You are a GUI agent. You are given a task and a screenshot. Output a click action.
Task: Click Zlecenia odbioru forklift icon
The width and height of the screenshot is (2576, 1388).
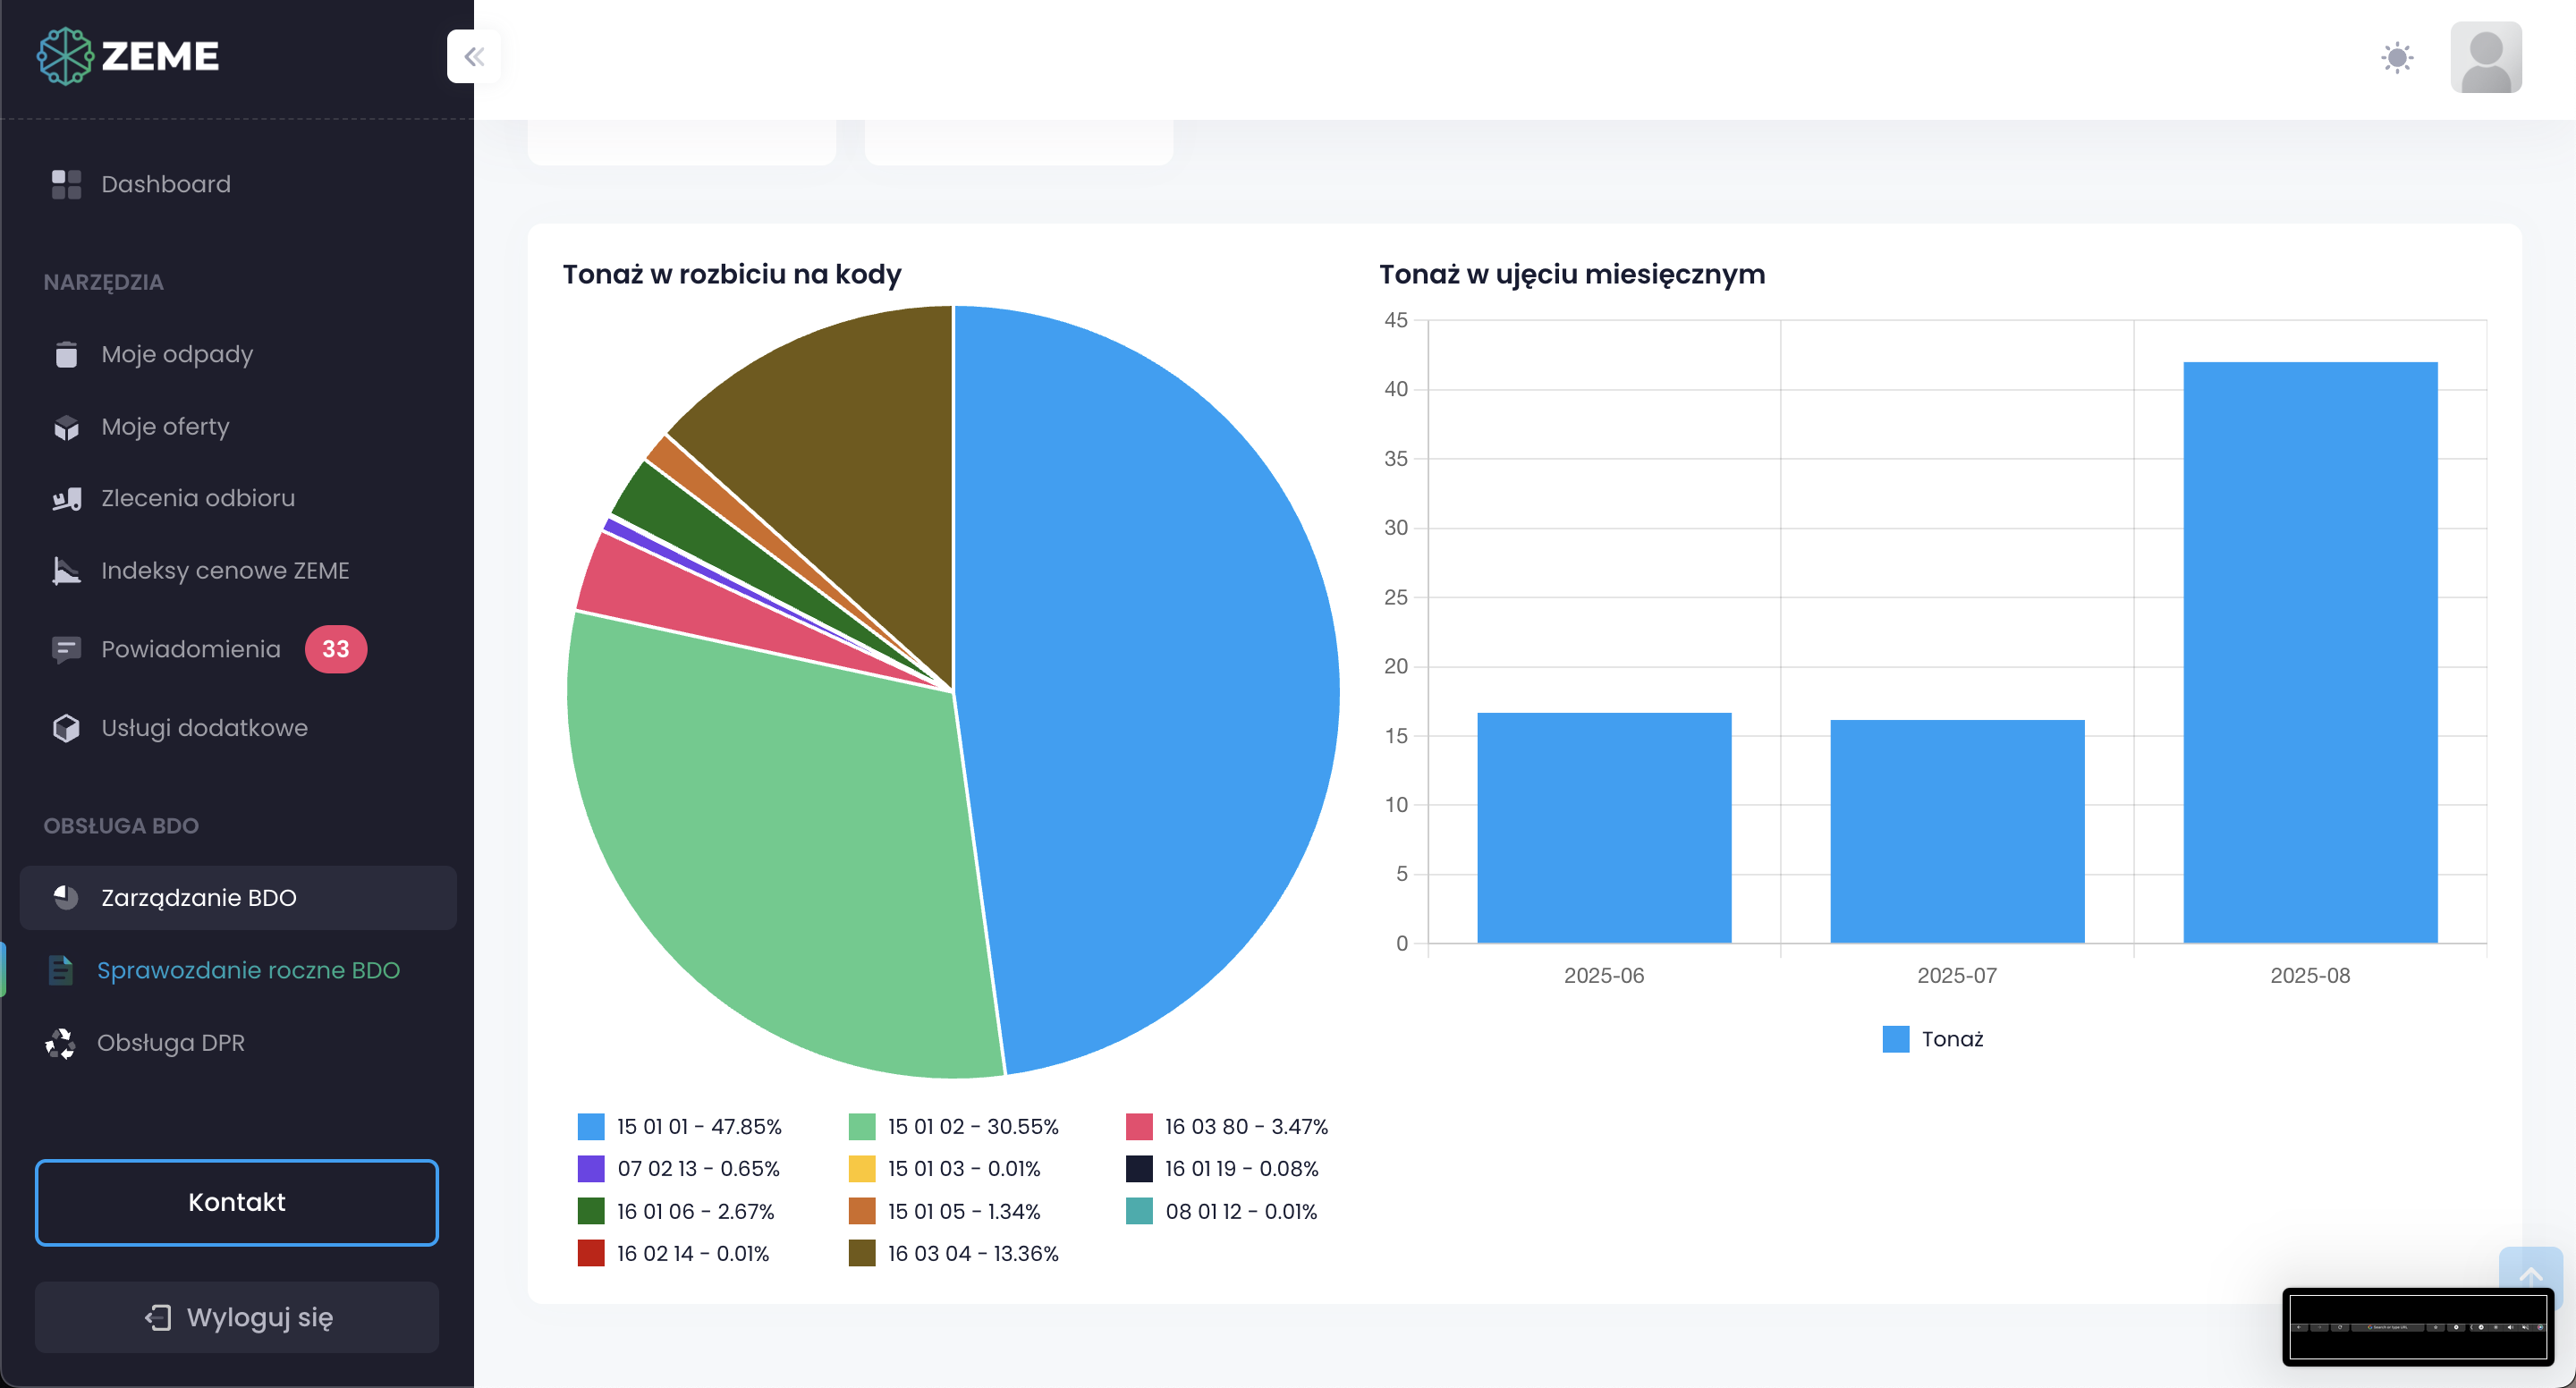(66, 498)
